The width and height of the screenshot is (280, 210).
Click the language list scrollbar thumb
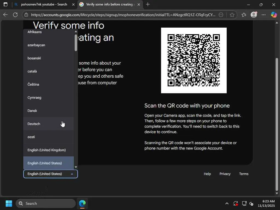[x=76, y=42]
